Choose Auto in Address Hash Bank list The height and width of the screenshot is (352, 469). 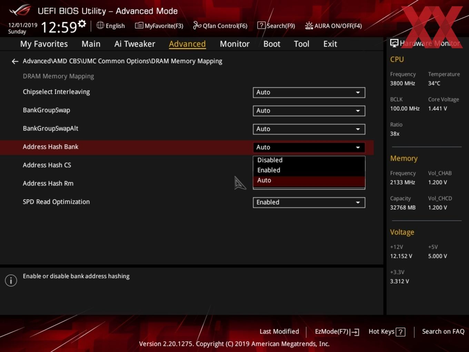[309, 180]
